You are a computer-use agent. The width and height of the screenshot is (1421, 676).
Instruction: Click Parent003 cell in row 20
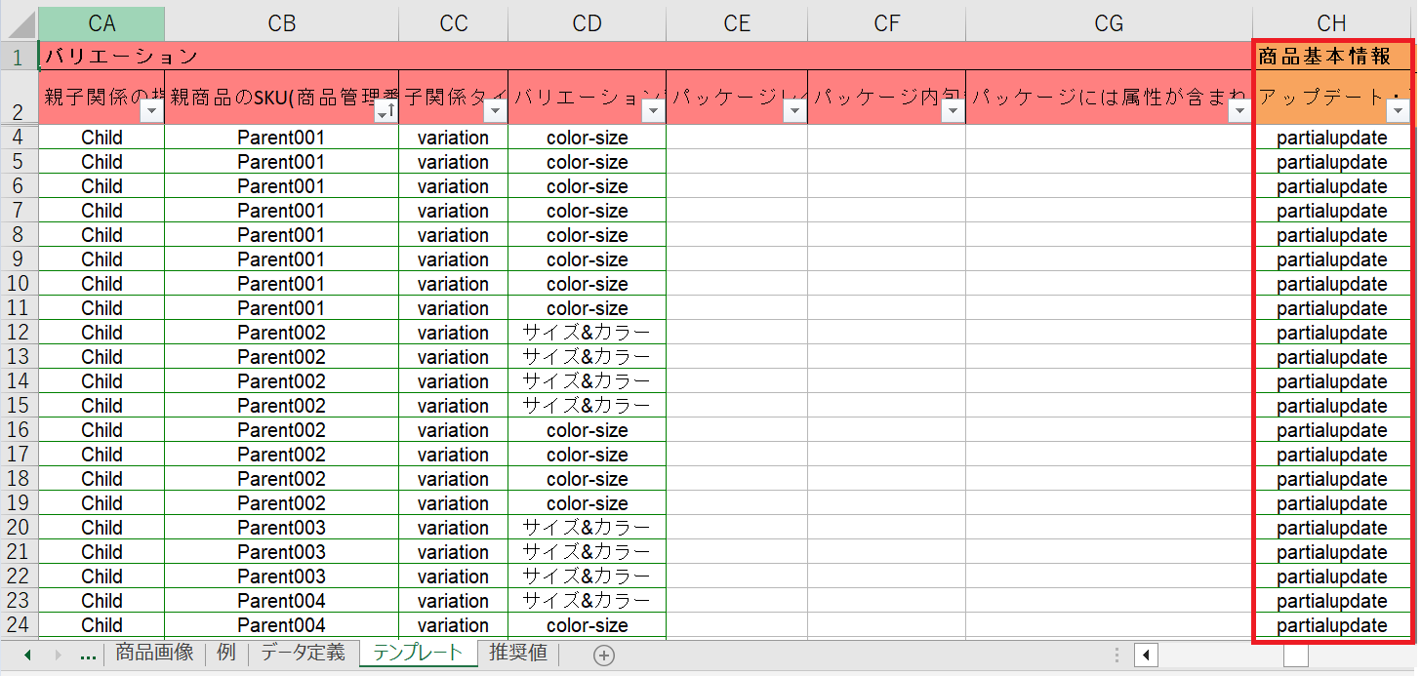[x=281, y=528]
